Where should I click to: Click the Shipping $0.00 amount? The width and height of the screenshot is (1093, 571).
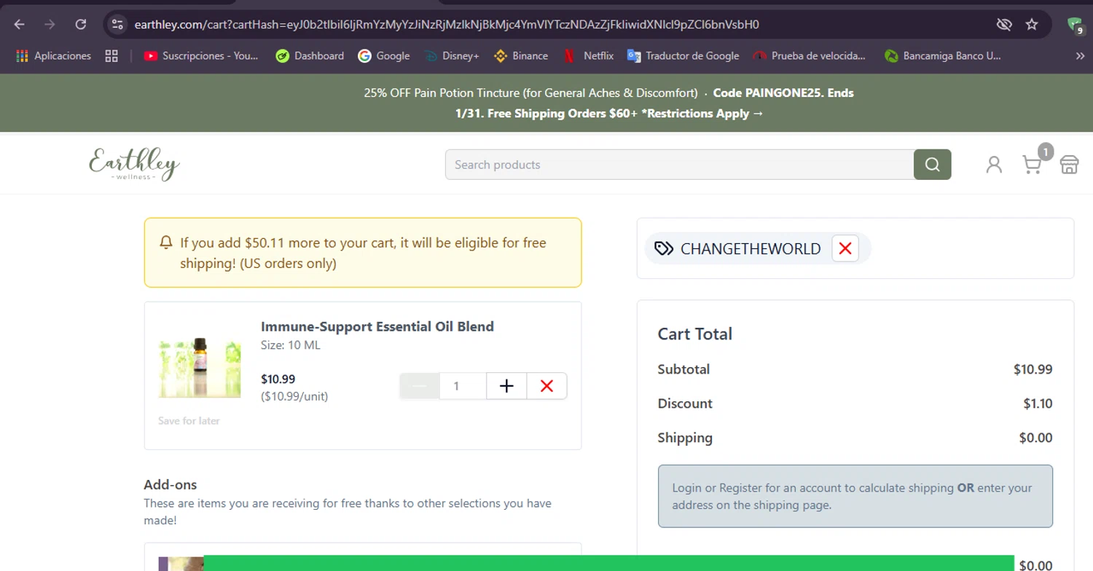(1036, 438)
